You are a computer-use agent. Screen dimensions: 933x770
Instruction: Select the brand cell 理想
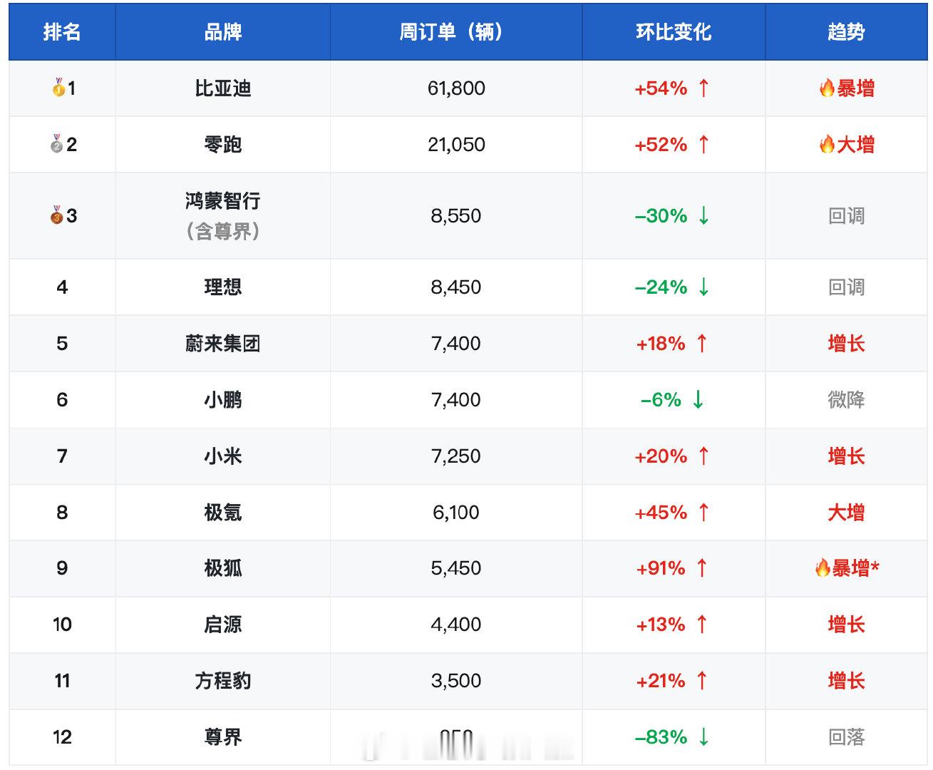223,287
